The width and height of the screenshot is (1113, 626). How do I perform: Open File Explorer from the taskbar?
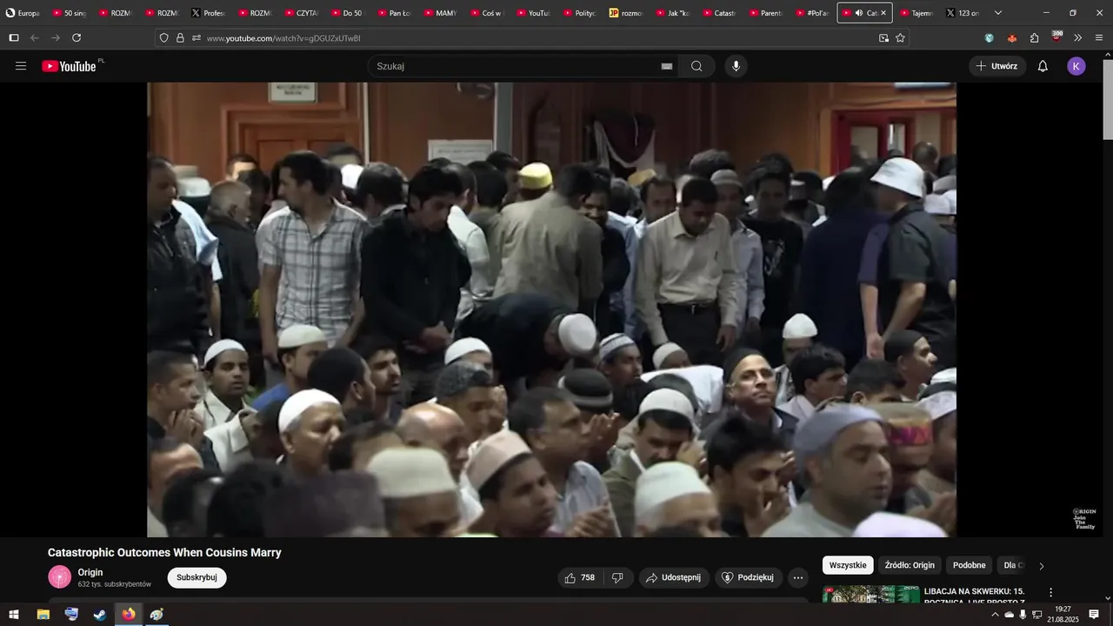click(43, 615)
